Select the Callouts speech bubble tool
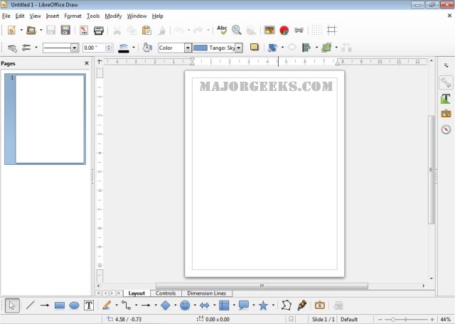Viewport: 455px width, 324px height. 244,305
